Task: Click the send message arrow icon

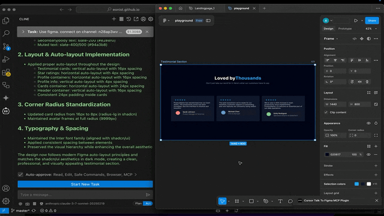Action: (x=148, y=194)
